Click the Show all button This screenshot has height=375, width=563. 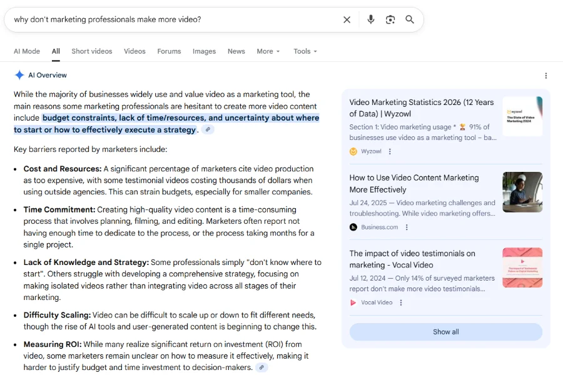445,331
